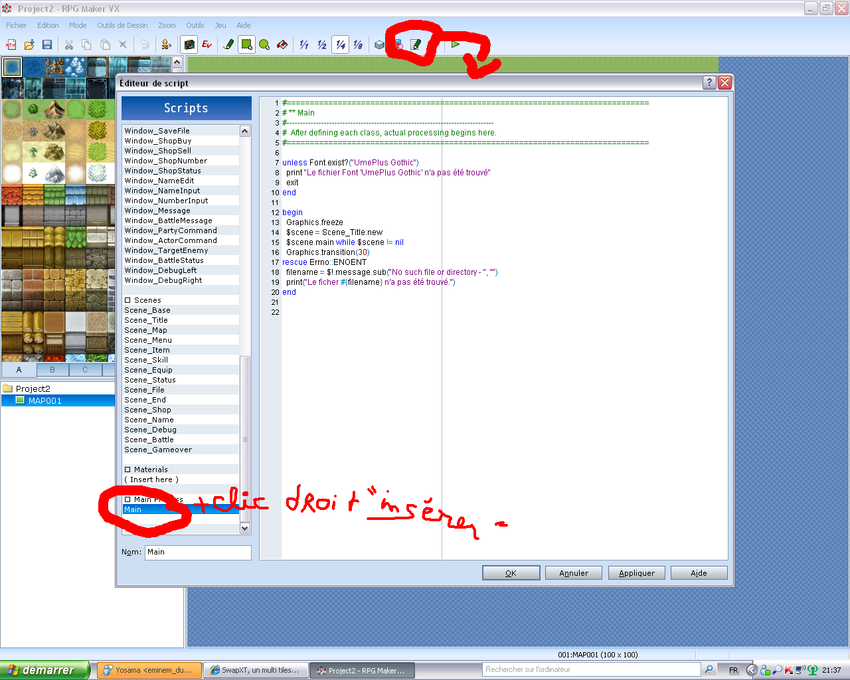Click the Delete X icon
Screen dimensions: 850x680
[123, 44]
